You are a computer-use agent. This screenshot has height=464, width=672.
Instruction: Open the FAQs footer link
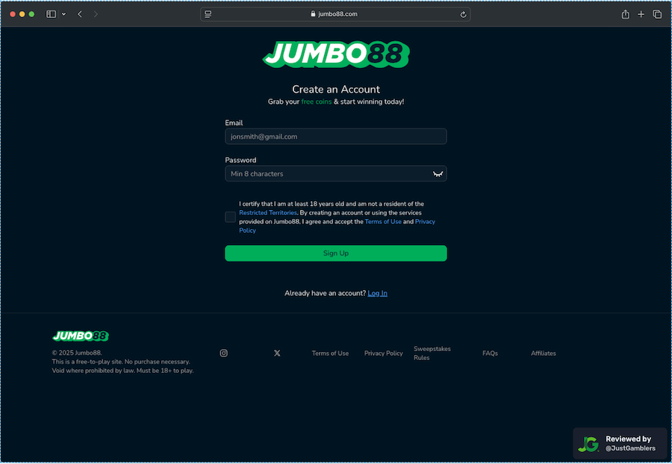[490, 353]
